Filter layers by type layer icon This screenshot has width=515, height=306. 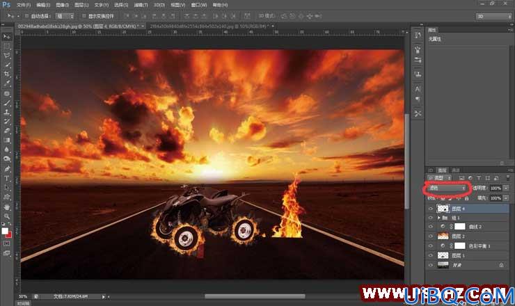[x=479, y=178]
